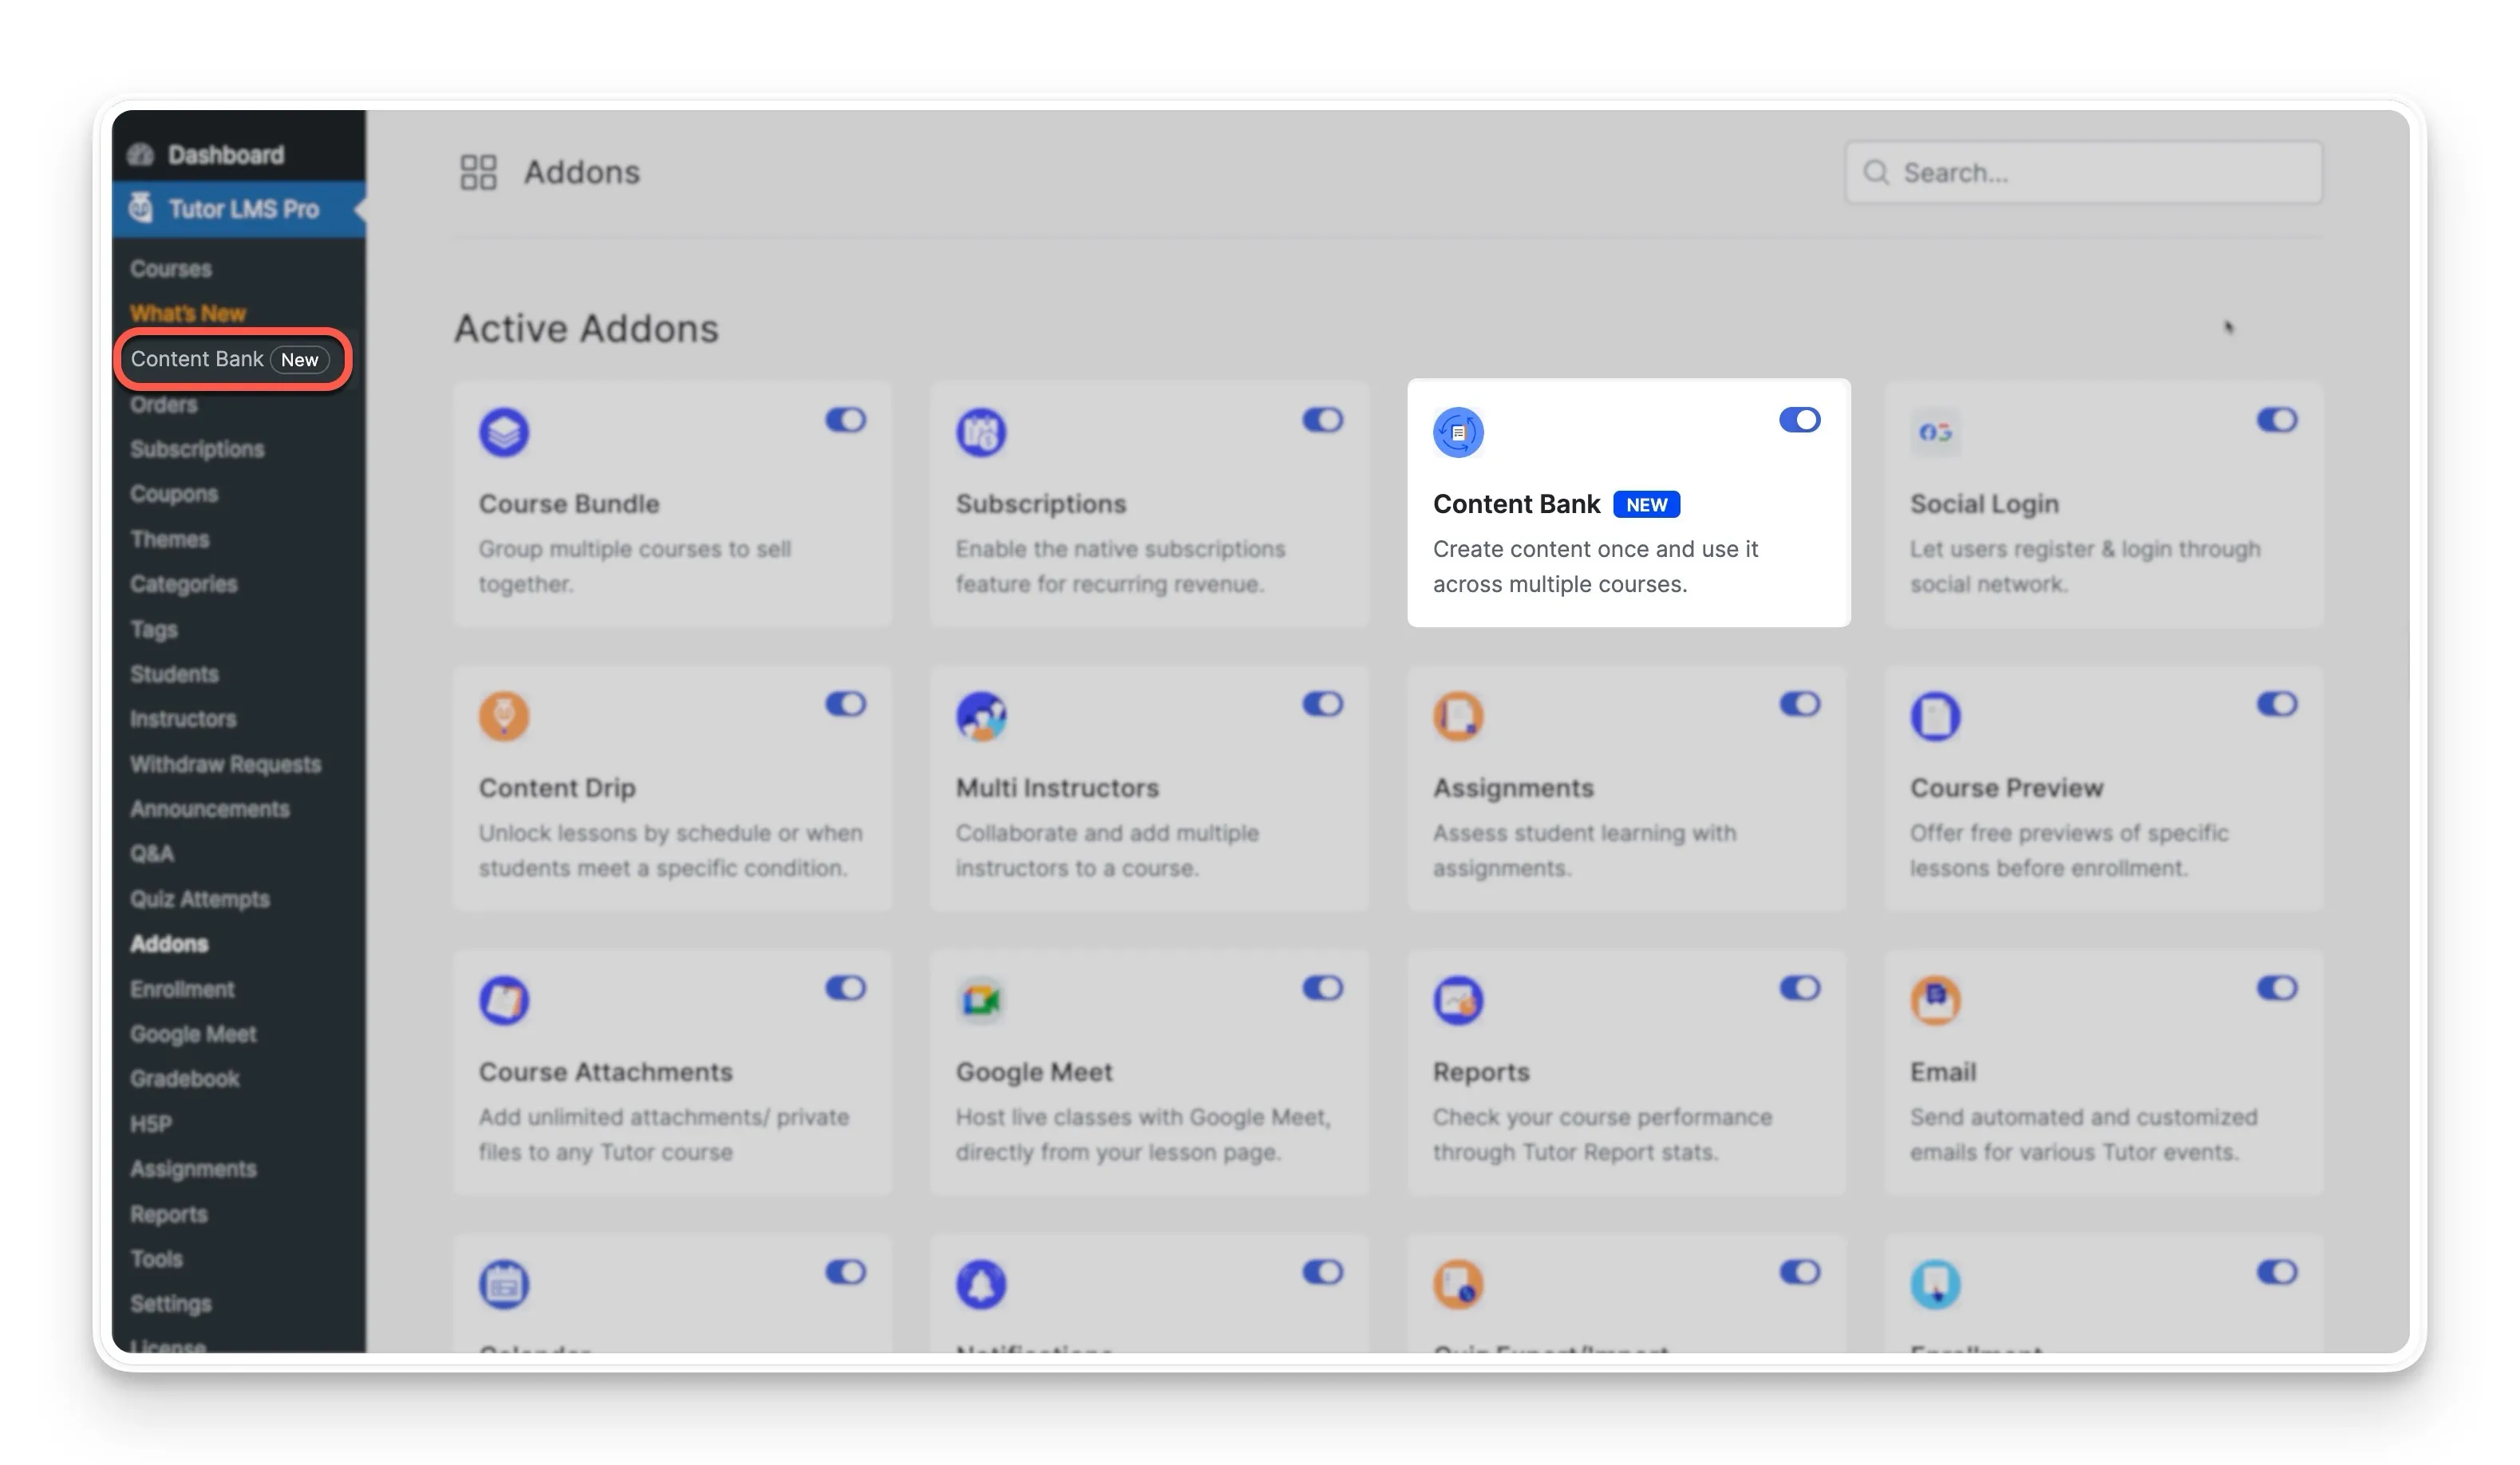The width and height of the screenshot is (2520, 1465).
Task: Open Gradebook in the sidebar
Action: click(185, 1079)
